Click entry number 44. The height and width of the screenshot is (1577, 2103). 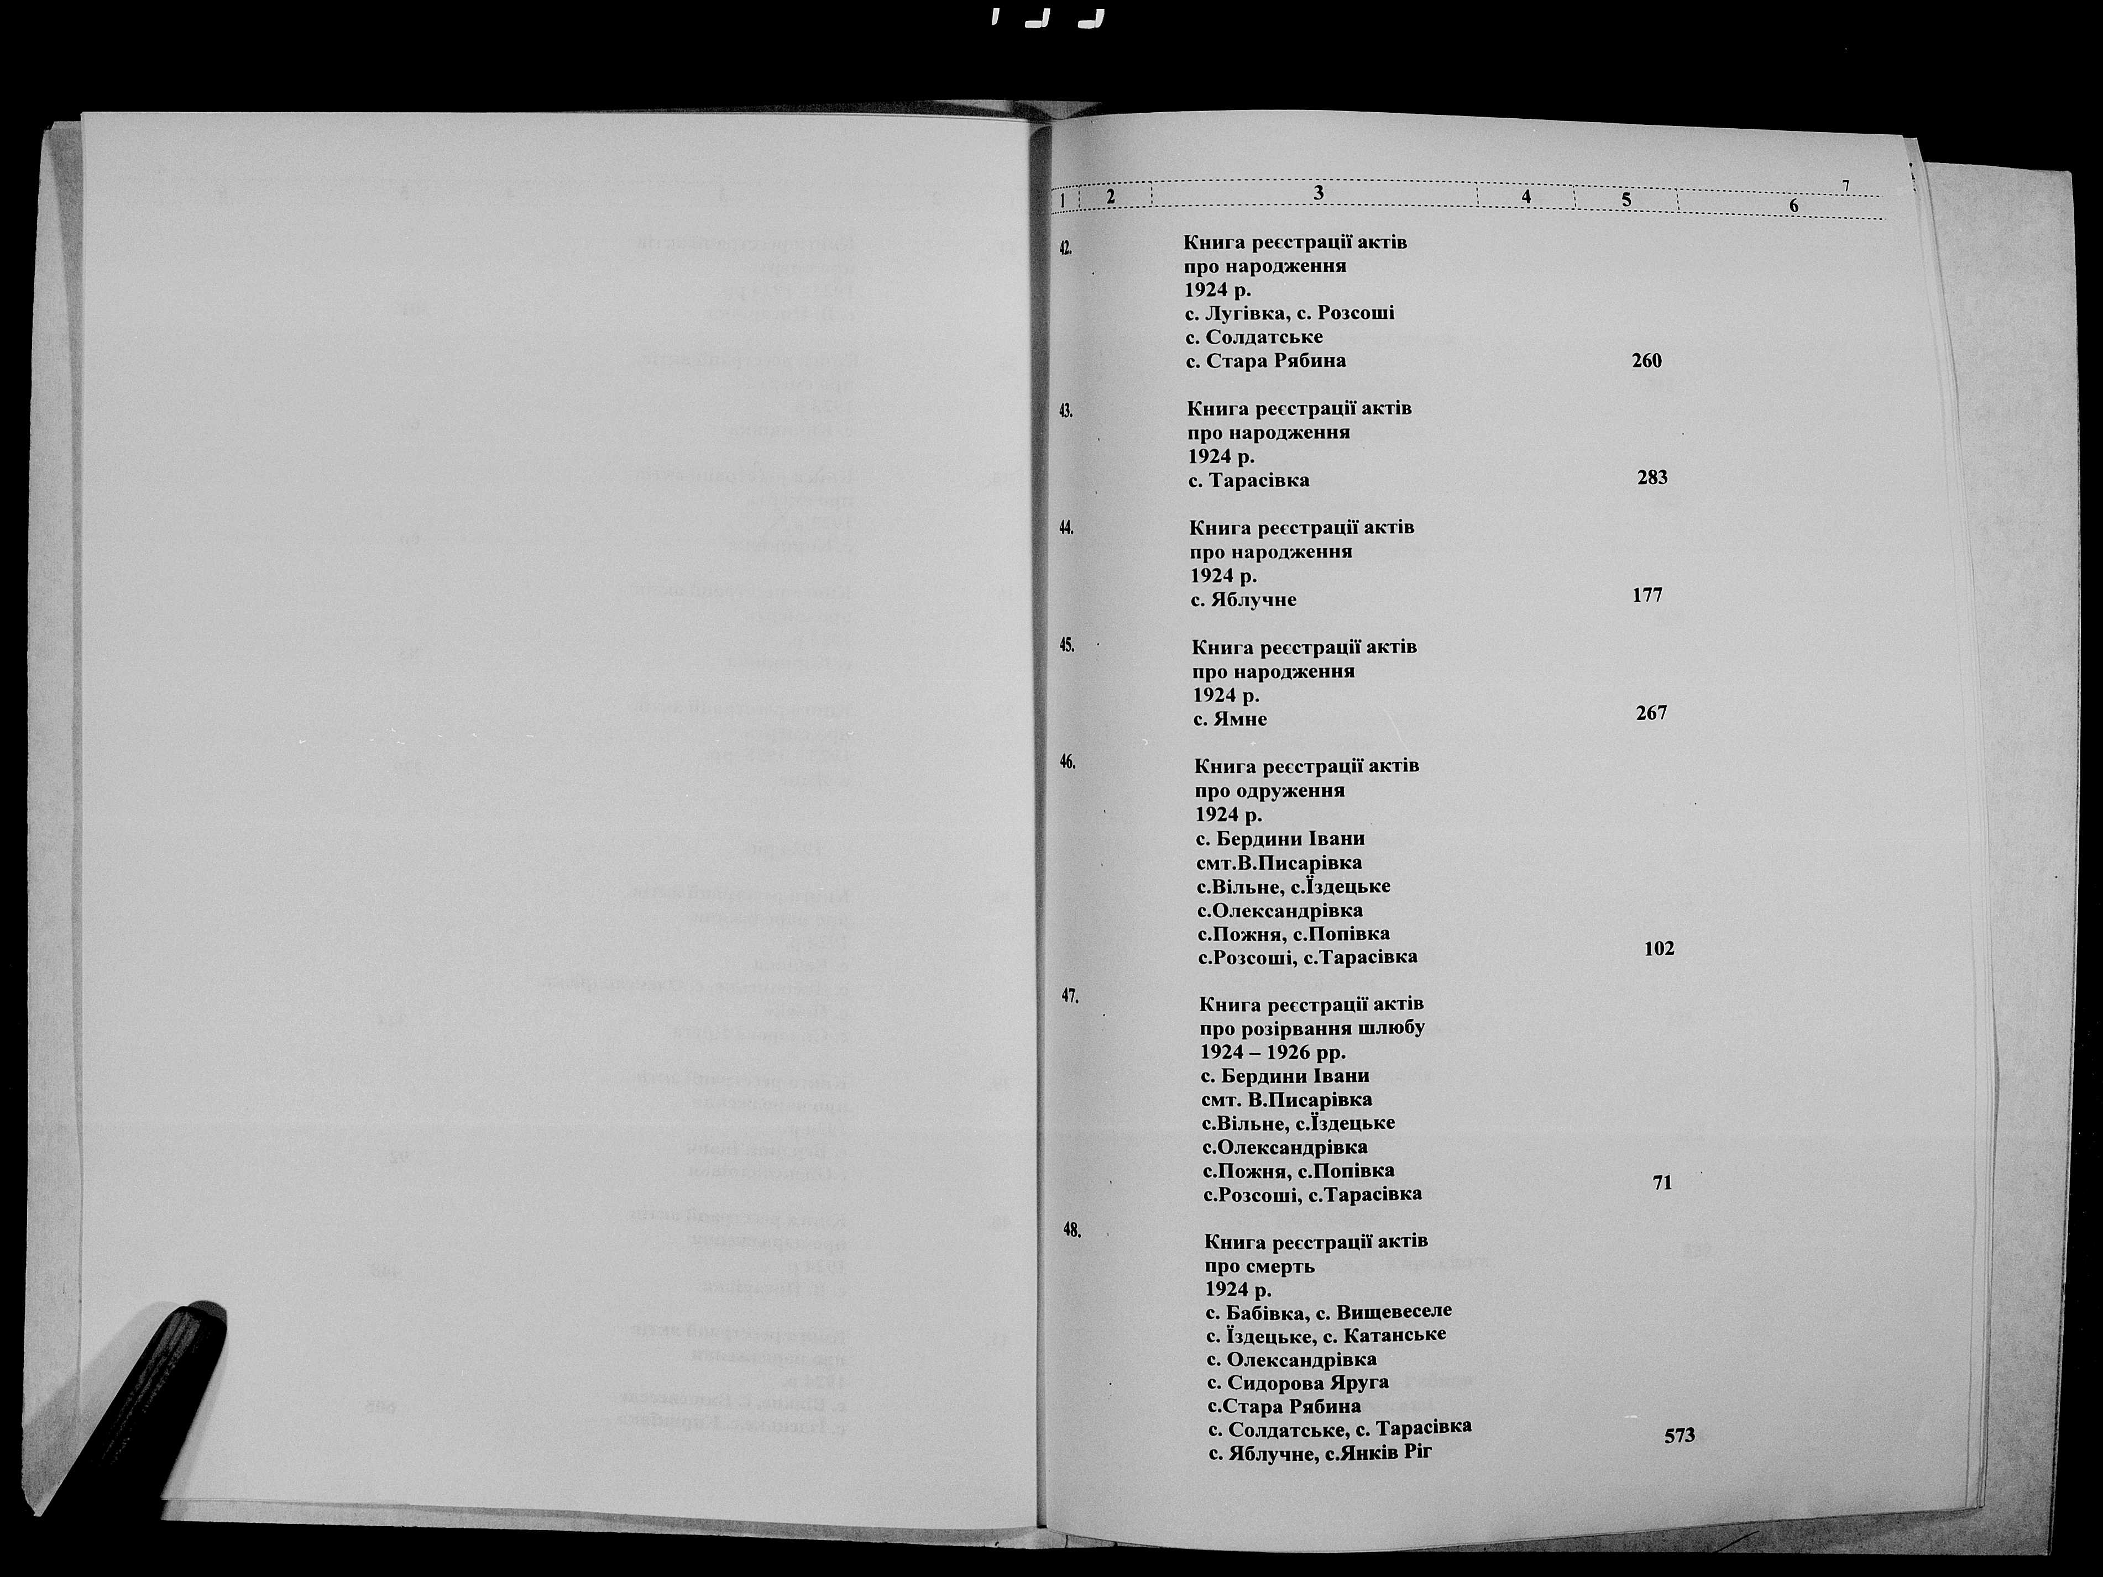tap(1066, 528)
